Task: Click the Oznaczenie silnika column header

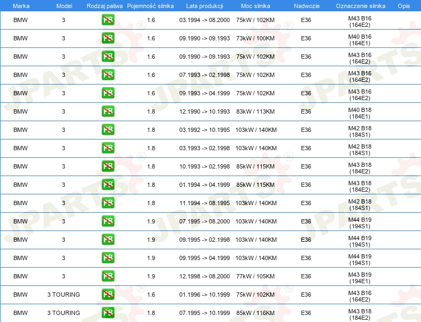Action: point(361,6)
